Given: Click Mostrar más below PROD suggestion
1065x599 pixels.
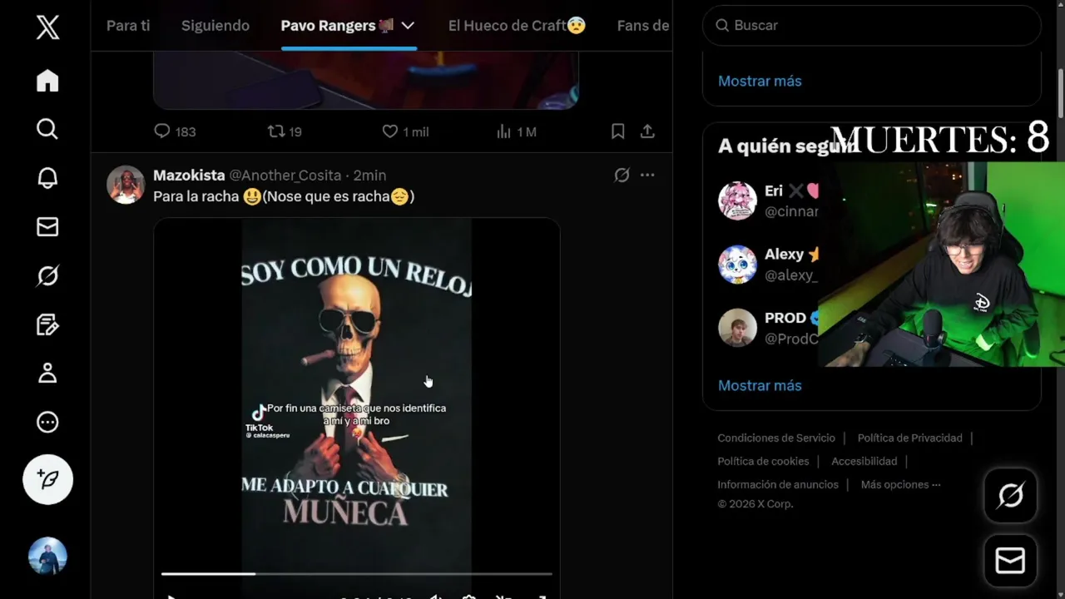Looking at the screenshot, I should click(760, 385).
